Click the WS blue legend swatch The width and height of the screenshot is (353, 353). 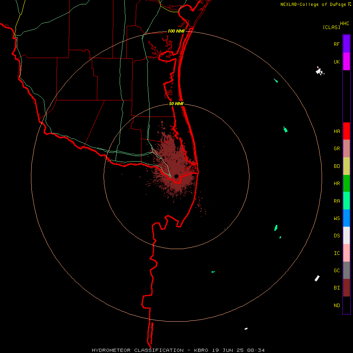(346, 218)
